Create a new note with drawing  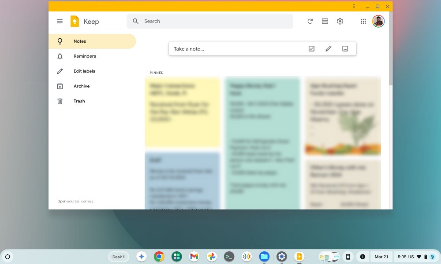pos(328,48)
